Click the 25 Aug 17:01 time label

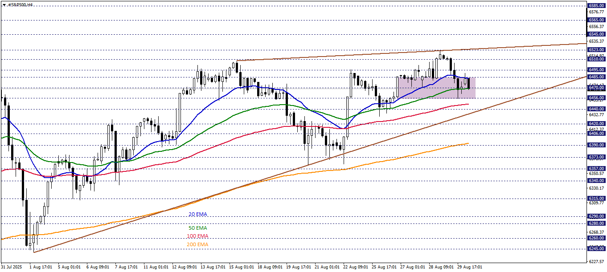pyautogui.click(x=384, y=267)
